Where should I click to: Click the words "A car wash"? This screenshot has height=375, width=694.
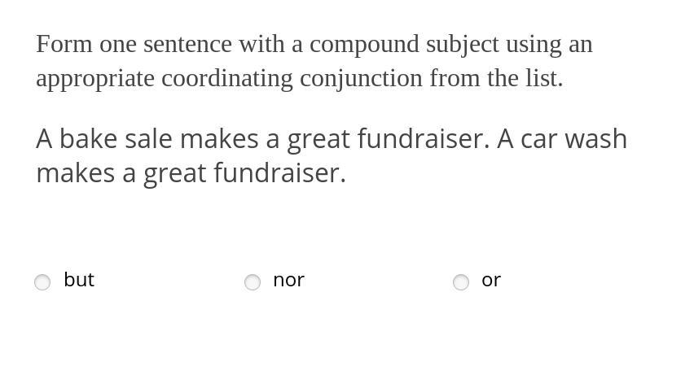click(x=562, y=139)
